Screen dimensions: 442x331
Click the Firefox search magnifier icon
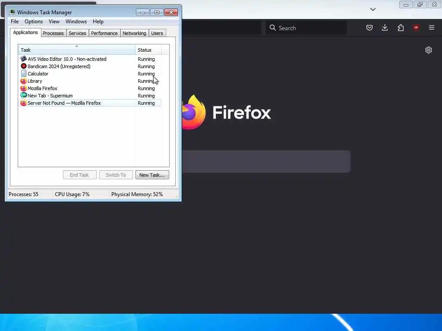coord(273,28)
